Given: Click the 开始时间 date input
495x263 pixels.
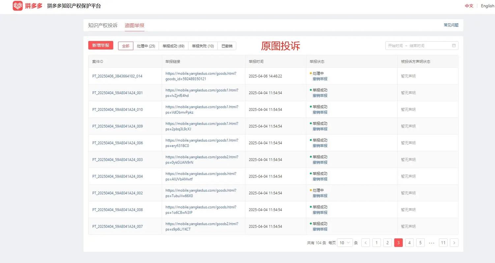Looking at the screenshot, I should click(395, 46).
